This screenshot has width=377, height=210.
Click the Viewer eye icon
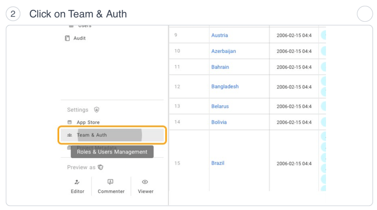point(145,182)
